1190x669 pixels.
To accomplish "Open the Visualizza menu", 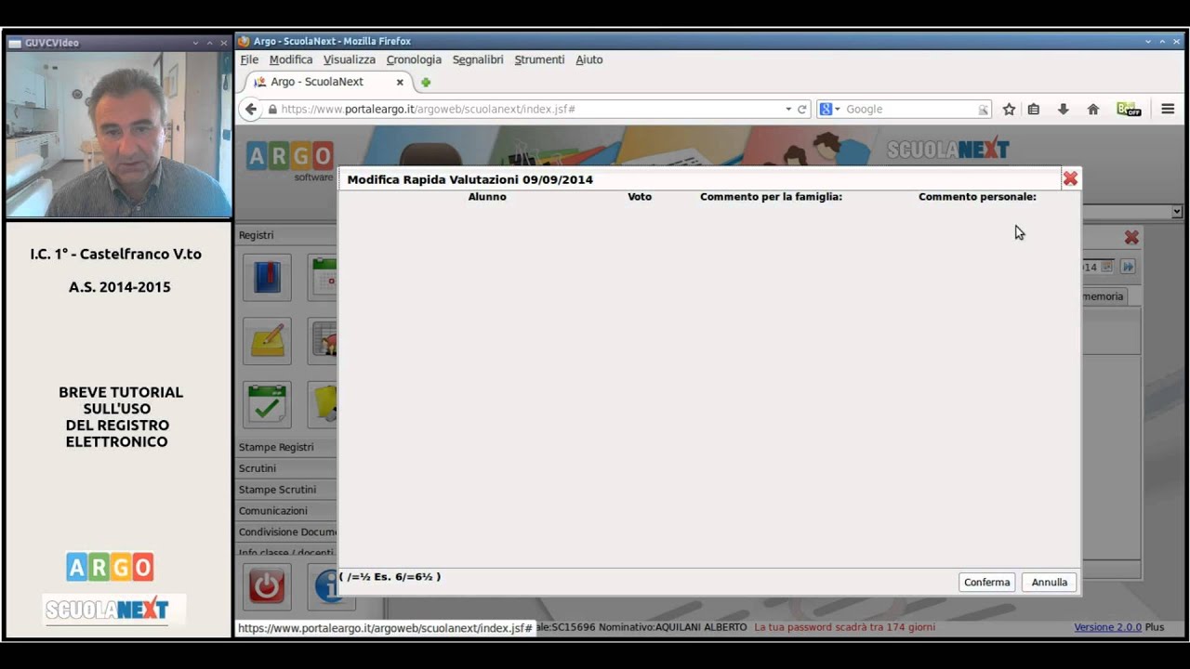I will [x=350, y=59].
